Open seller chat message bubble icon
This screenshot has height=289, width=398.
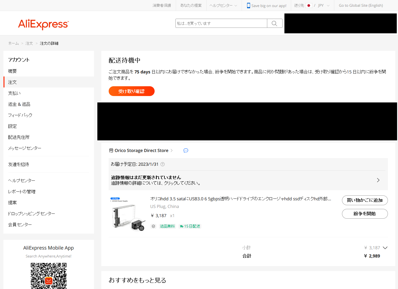186,150
